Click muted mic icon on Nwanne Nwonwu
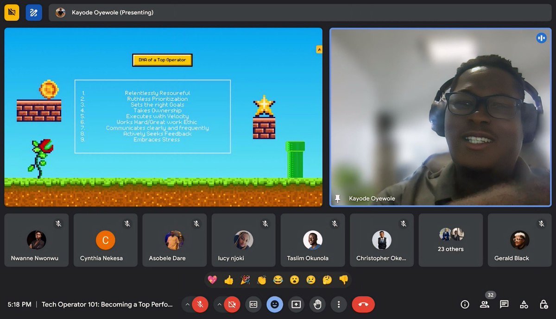 coord(58,224)
